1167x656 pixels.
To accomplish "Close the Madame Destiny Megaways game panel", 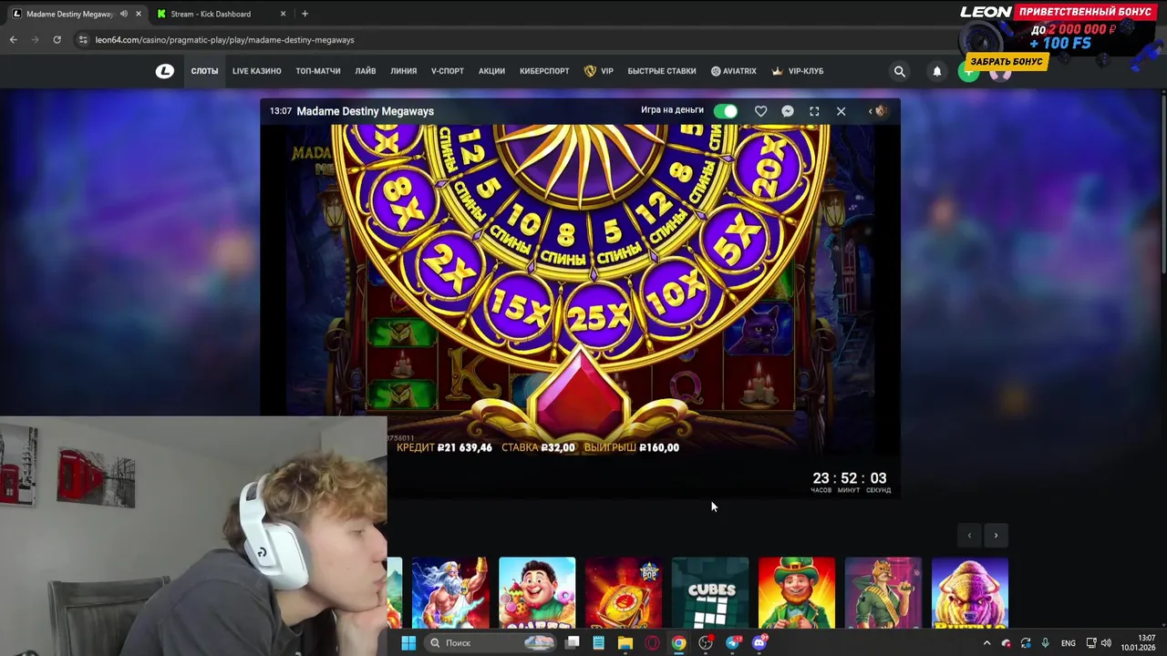I will tap(841, 111).
